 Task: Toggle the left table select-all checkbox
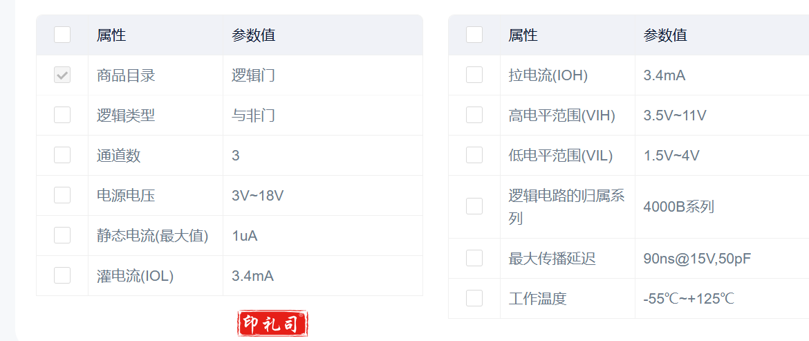click(62, 35)
